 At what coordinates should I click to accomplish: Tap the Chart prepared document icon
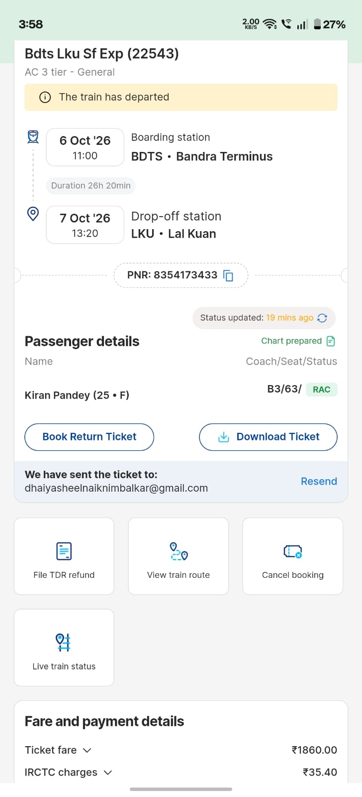(331, 341)
